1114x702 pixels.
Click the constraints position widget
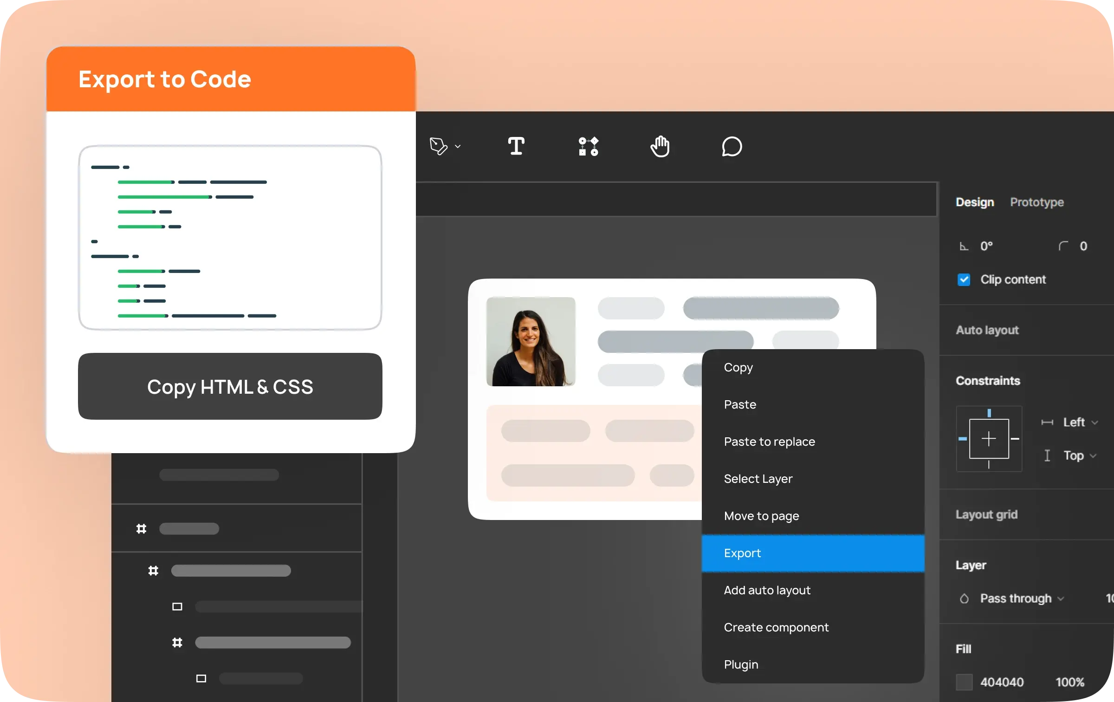tap(989, 439)
